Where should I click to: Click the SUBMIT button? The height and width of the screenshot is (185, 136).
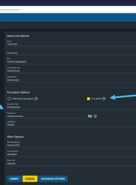click(x=14, y=179)
